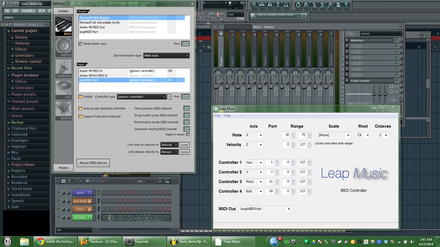Open the piano roll view from the toolbar
The height and width of the screenshot is (247, 440).
[270, 5]
